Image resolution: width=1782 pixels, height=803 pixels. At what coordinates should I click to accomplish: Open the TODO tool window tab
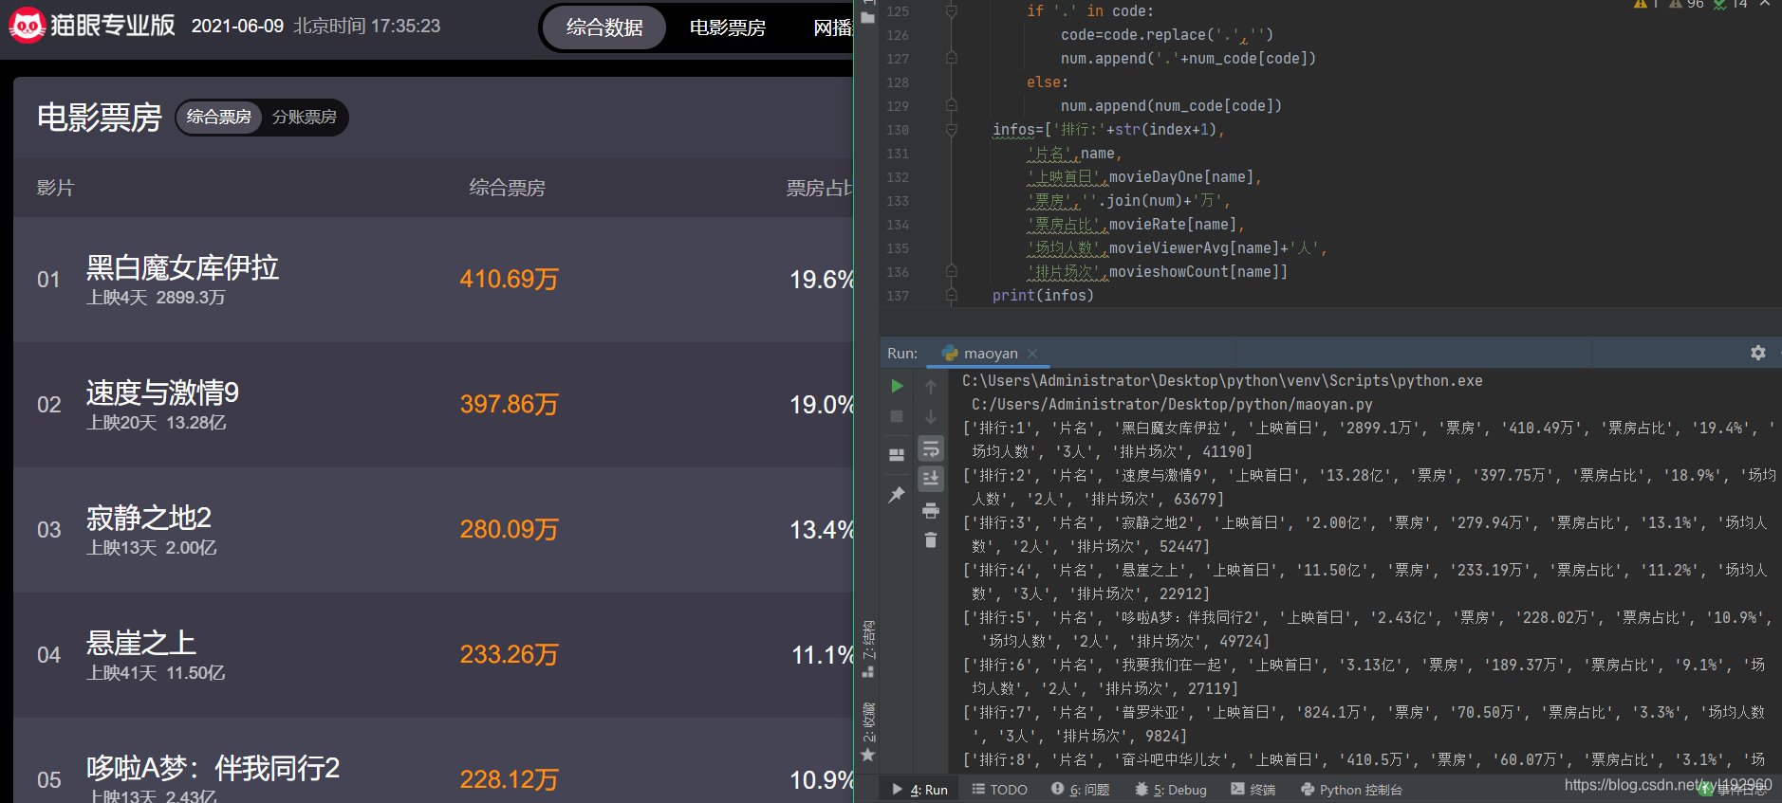pyautogui.click(x=999, y=790)
